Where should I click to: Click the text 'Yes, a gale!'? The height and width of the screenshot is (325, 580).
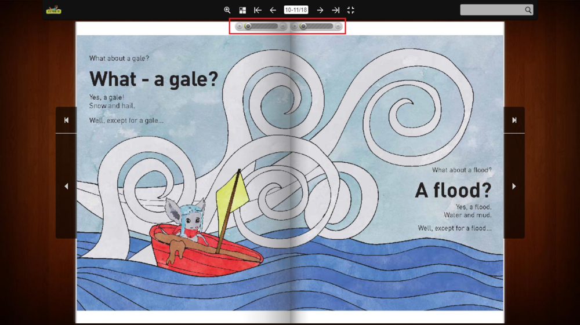coord(107,97)
